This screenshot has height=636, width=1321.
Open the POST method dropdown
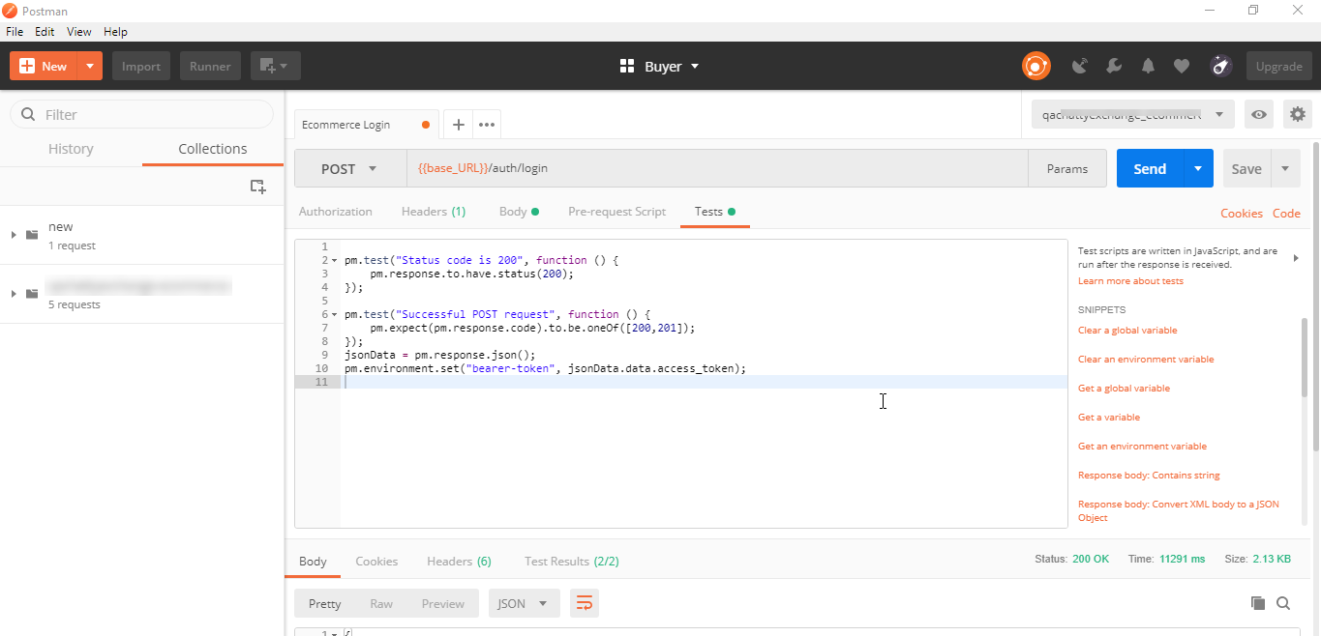[x=349, y=168]
